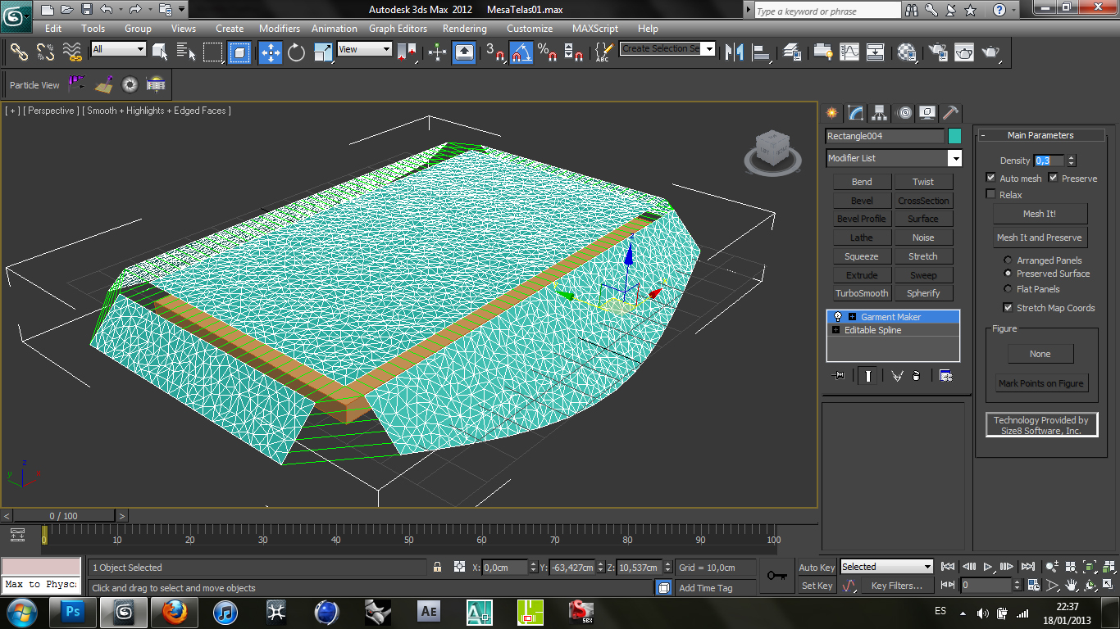This screenshot has height=629, width=1120.
Task: Select the Flat Panels radio button
Action: [1008, 289]
